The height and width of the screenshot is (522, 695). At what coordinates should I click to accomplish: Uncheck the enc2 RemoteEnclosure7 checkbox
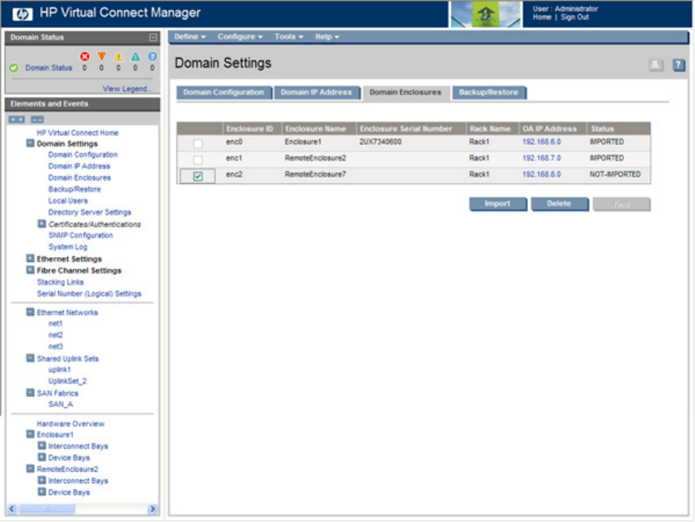coord(198,177)
